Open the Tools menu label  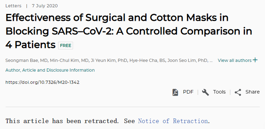[219, 92]
